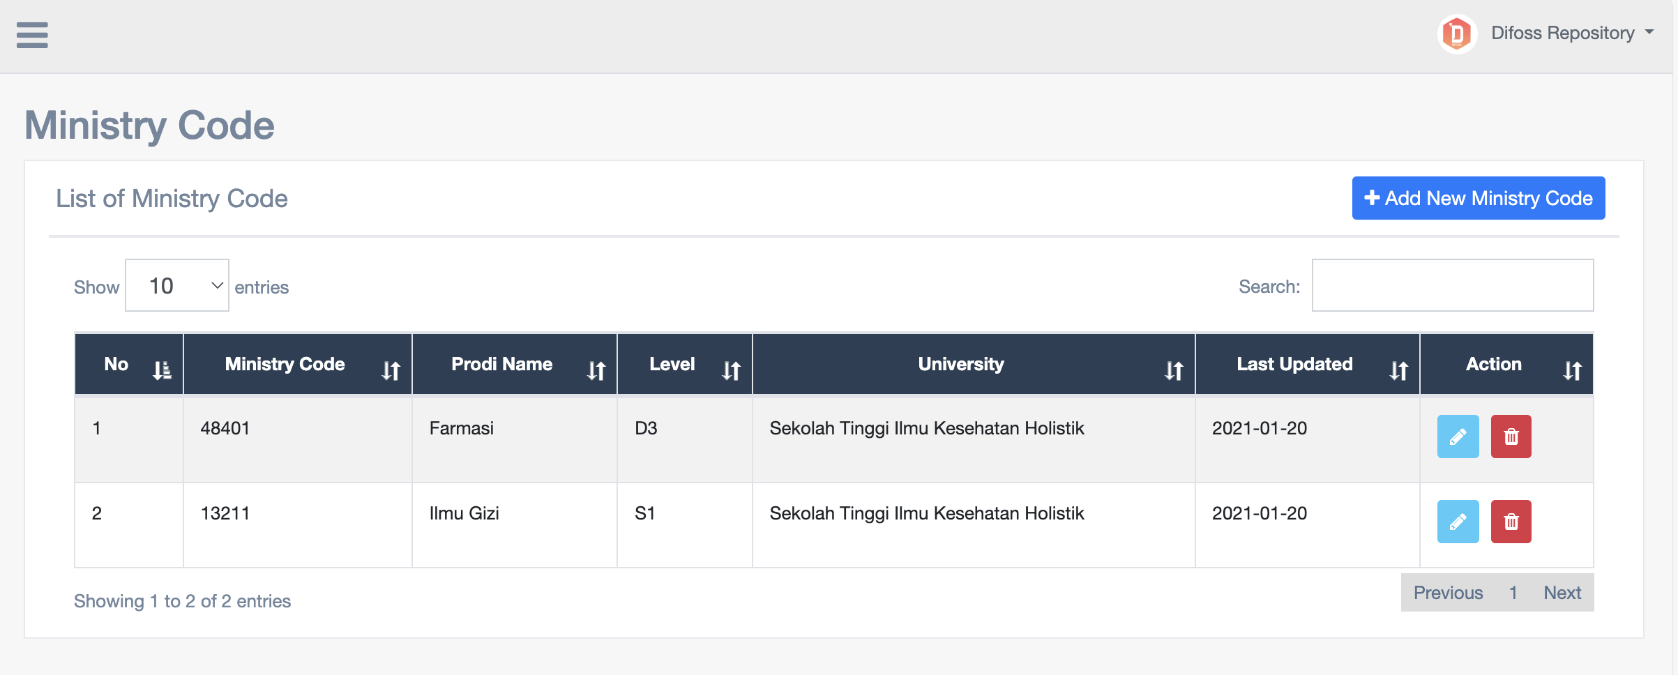Select page 1 in pagination
Screen dimensions: 1678x675
click(1513, 593)
